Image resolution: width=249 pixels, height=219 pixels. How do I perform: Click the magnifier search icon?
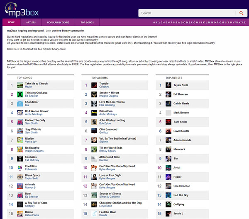point(241,13)
